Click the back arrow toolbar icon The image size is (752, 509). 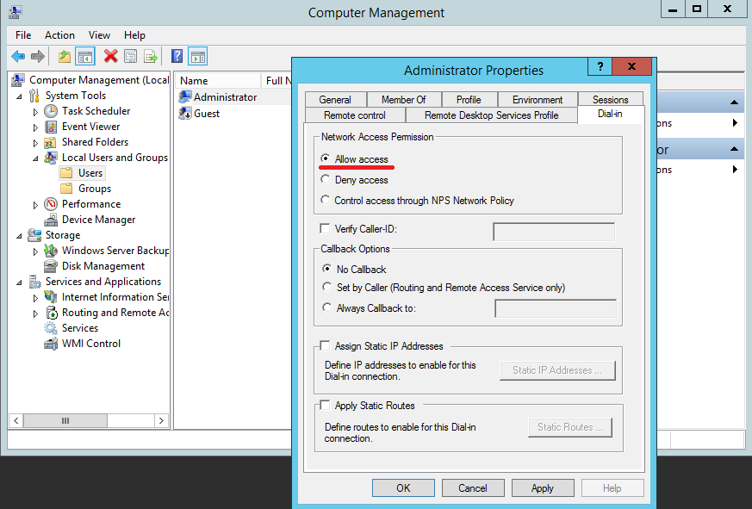(x=18, y=57)
